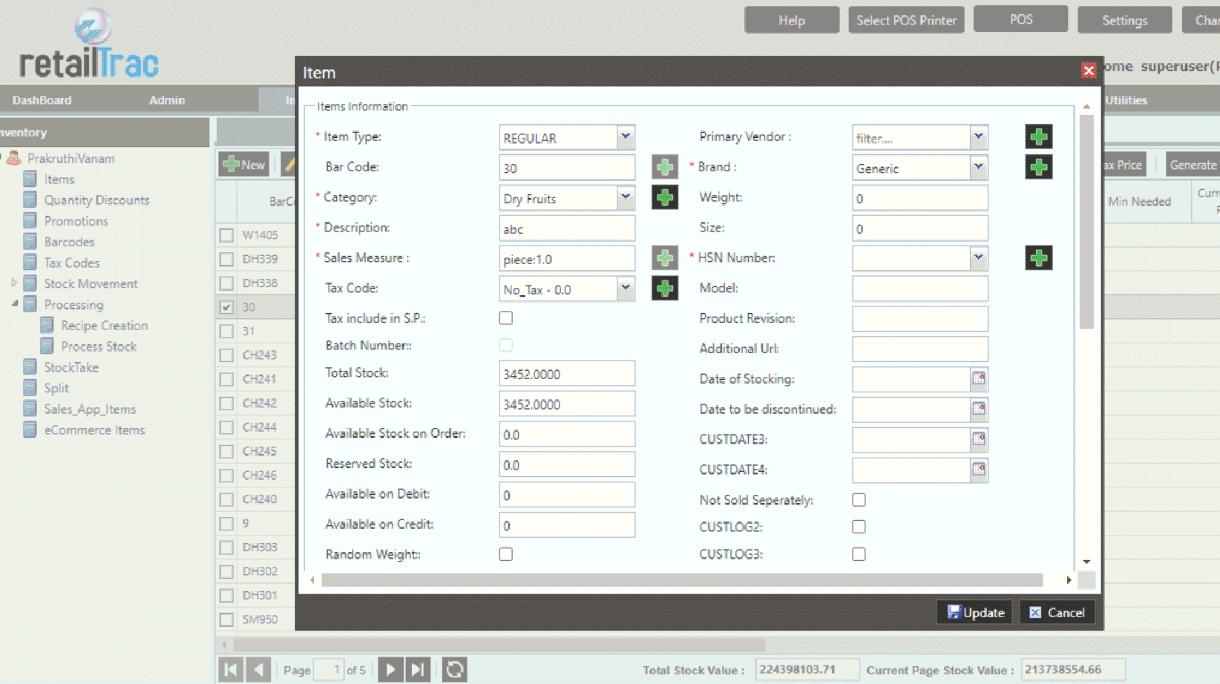
Task: Add new category with plus icon
Action: point(665,197)
